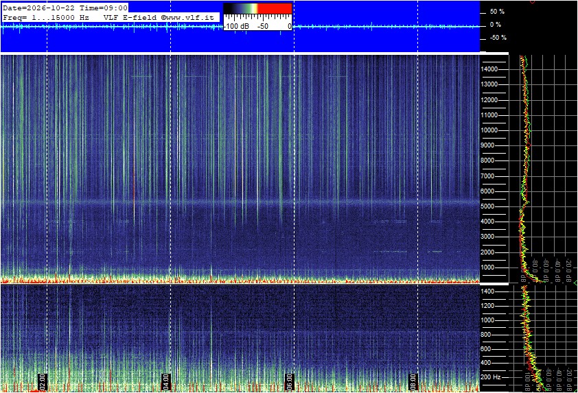Image resolution: width=578 pixels, height=393 pixels.
Task: Open the www.vlf.it credit text
Action: (x=187, y=17)
